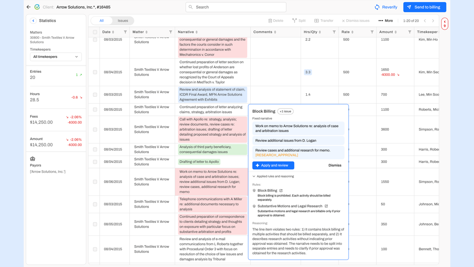
Task: Go to the previous page arrow
Action: [x=425, y=21]
